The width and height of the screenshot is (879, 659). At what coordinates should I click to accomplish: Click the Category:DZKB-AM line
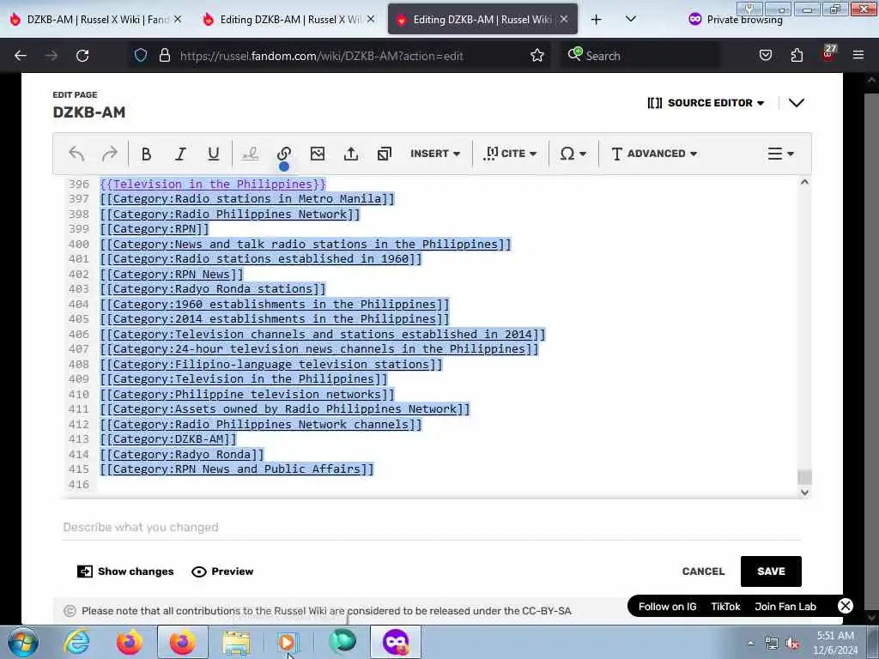tap(168, 439)
